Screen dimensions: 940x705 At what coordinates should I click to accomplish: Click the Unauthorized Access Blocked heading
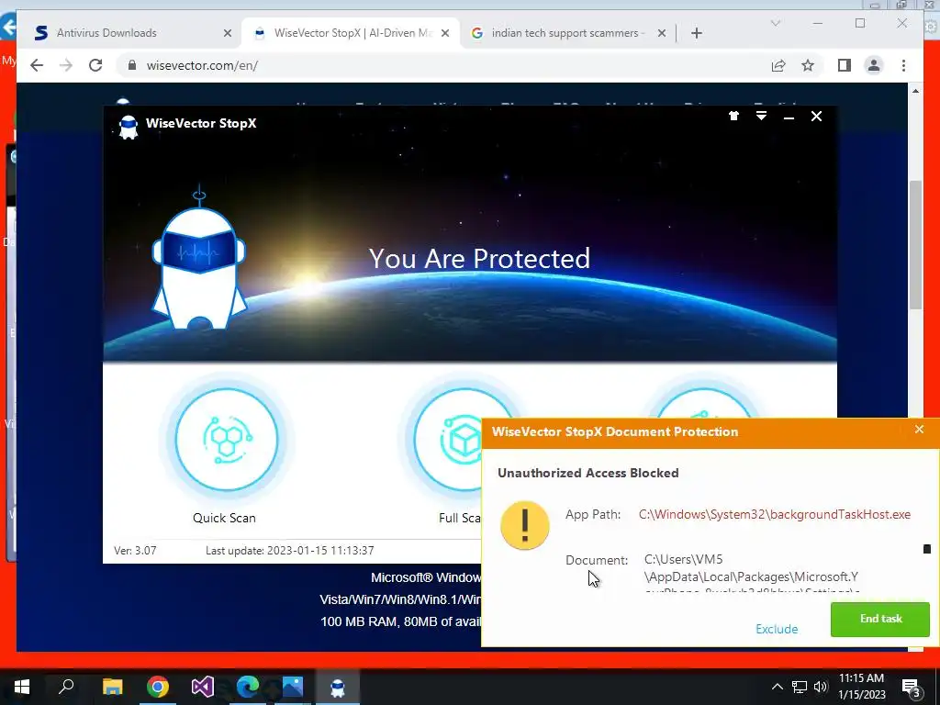click(588, 473)
